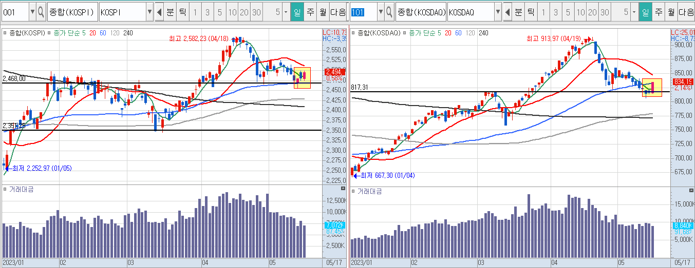Open the period value 5 dropdown in KOSDAQ toolbar

pyautogui.click(x=634, y=11)
